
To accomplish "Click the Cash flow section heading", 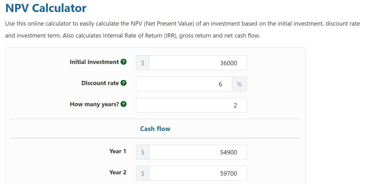I will (x=155, y=129).
